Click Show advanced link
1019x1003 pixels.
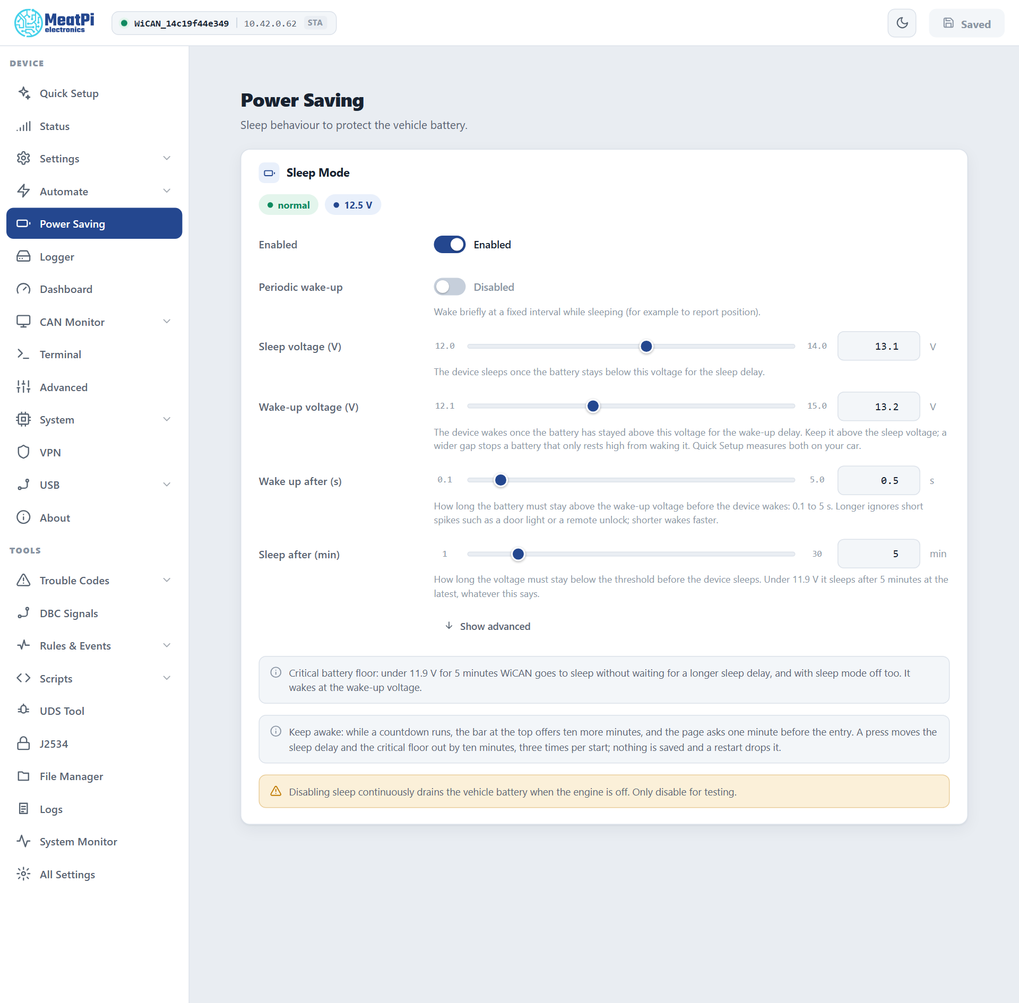pyautogui.click(x=487, y=626)
